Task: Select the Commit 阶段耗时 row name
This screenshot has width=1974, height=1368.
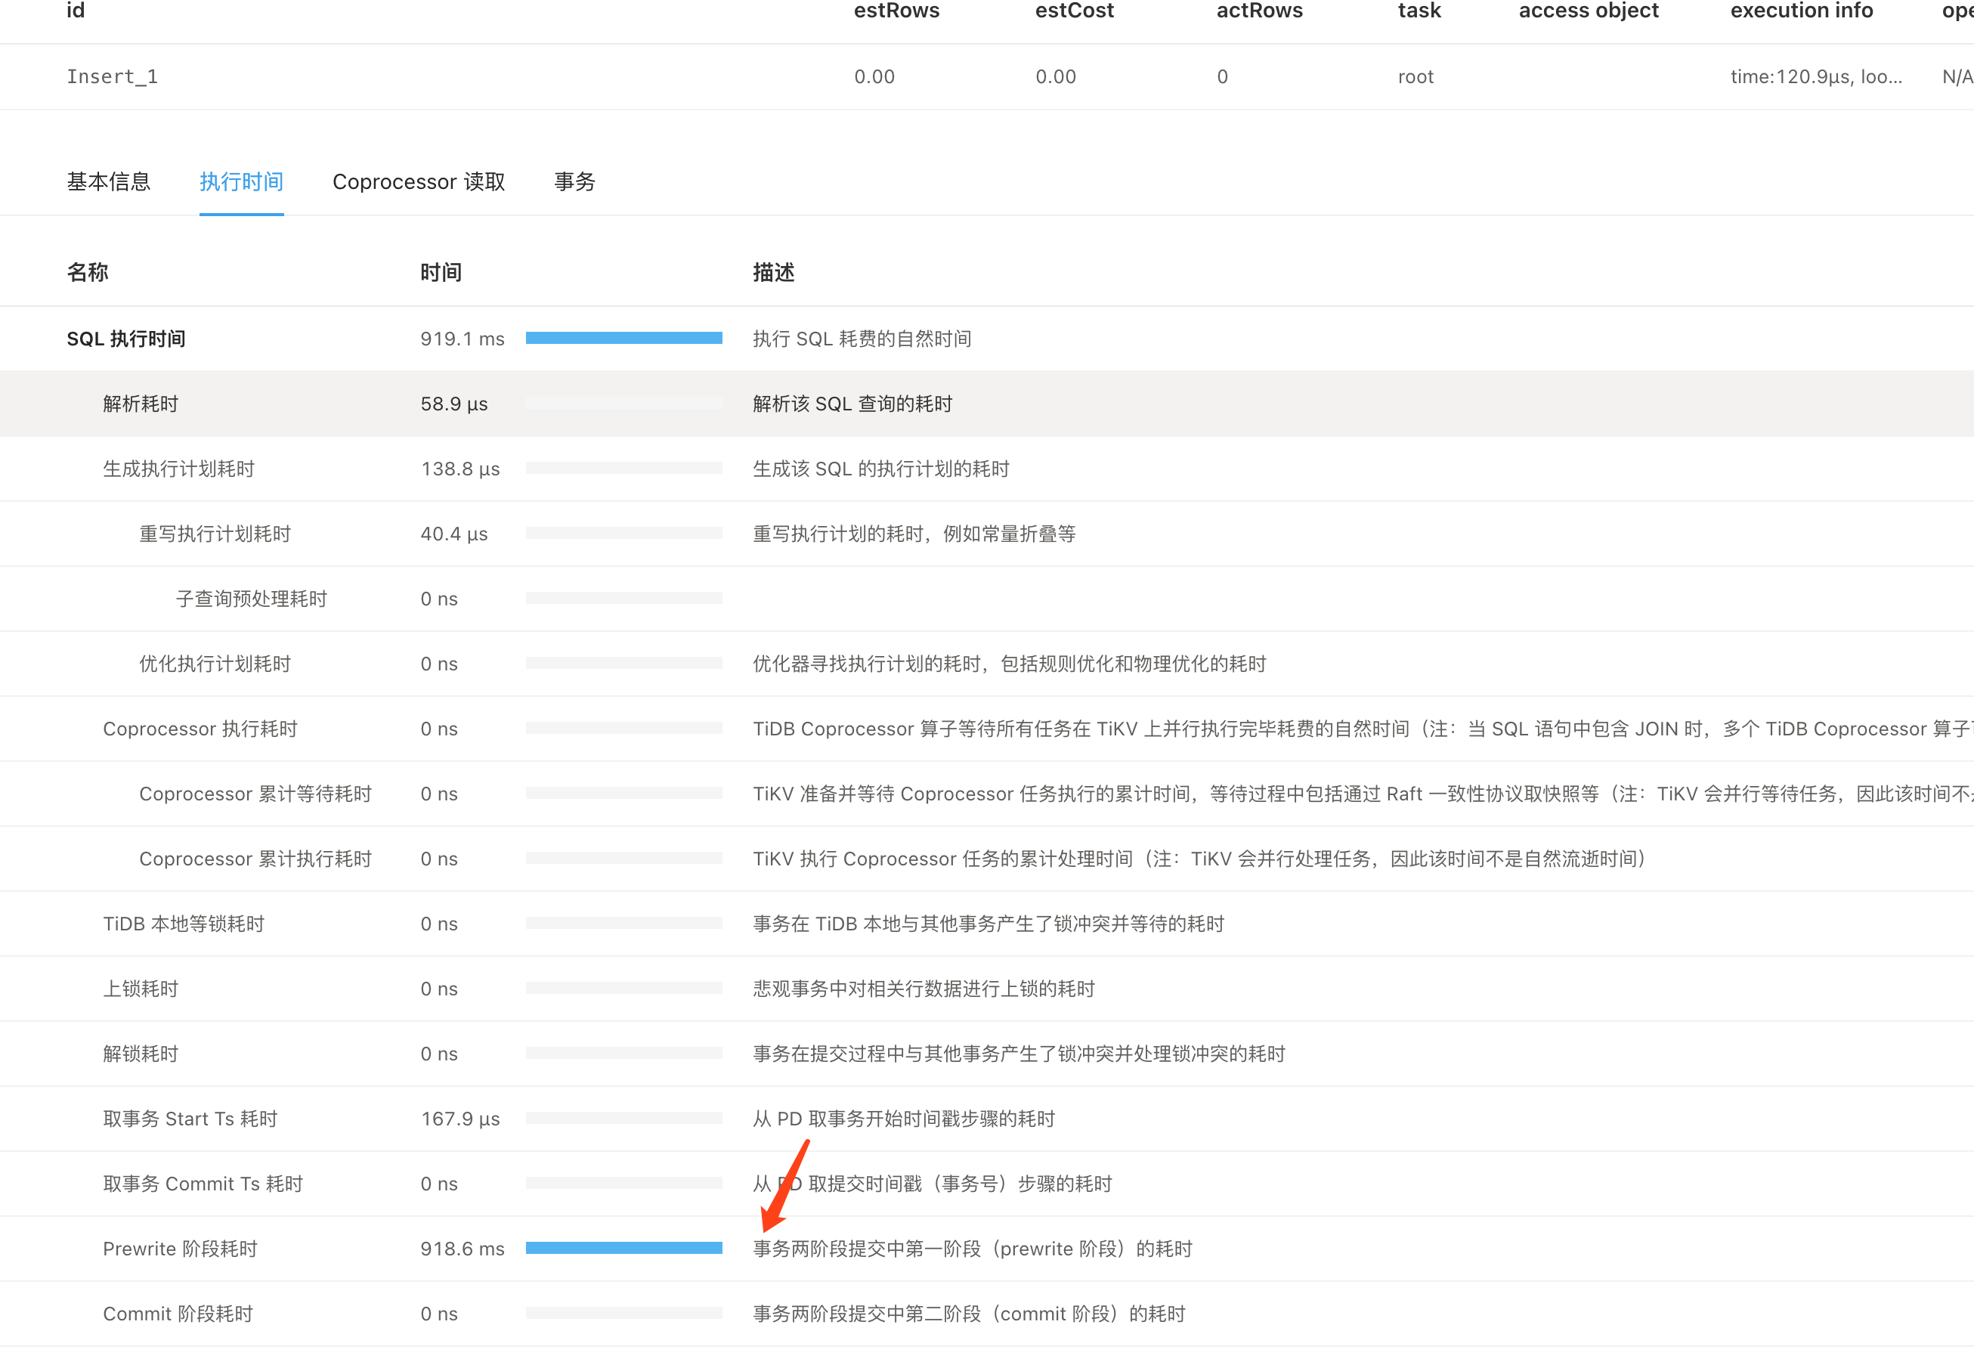Action: 178,1314
